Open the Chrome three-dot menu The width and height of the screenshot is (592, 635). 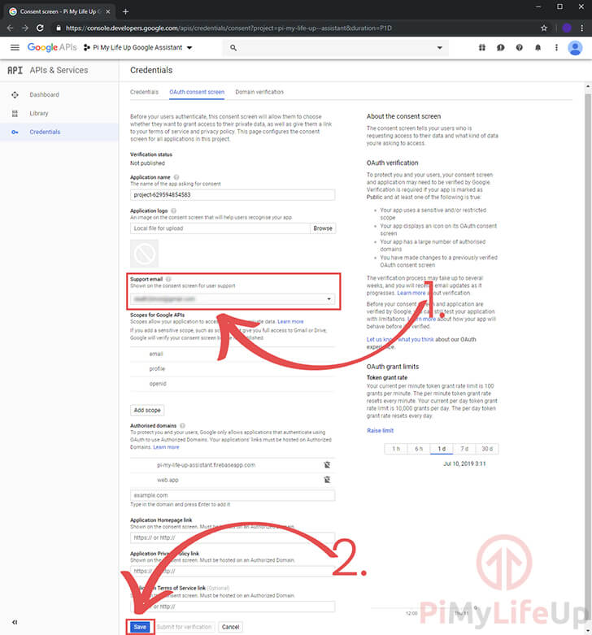tap(582, 28)
